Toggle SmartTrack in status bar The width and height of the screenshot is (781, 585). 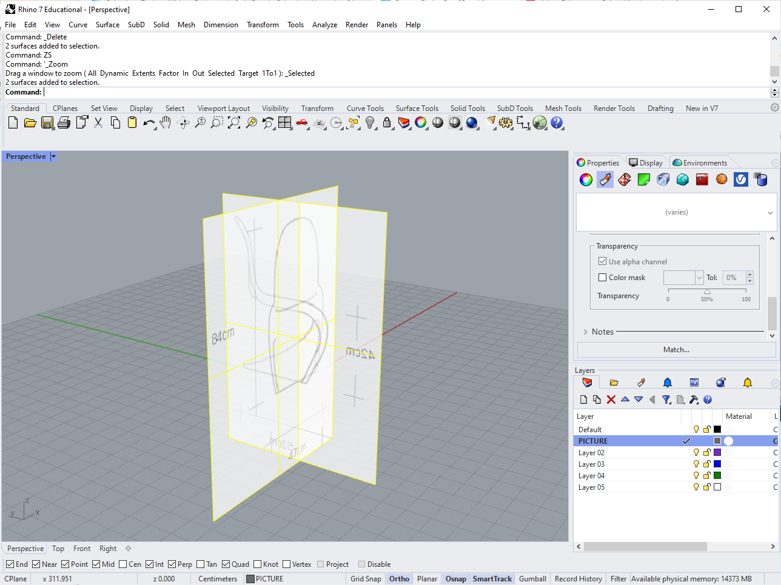(x=492, y=579)
